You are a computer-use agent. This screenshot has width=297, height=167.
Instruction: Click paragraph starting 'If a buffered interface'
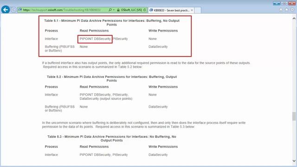(x=146, y=65)
